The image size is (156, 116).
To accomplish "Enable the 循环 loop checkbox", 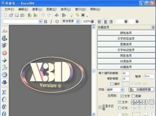I will (x=112, y=84).
